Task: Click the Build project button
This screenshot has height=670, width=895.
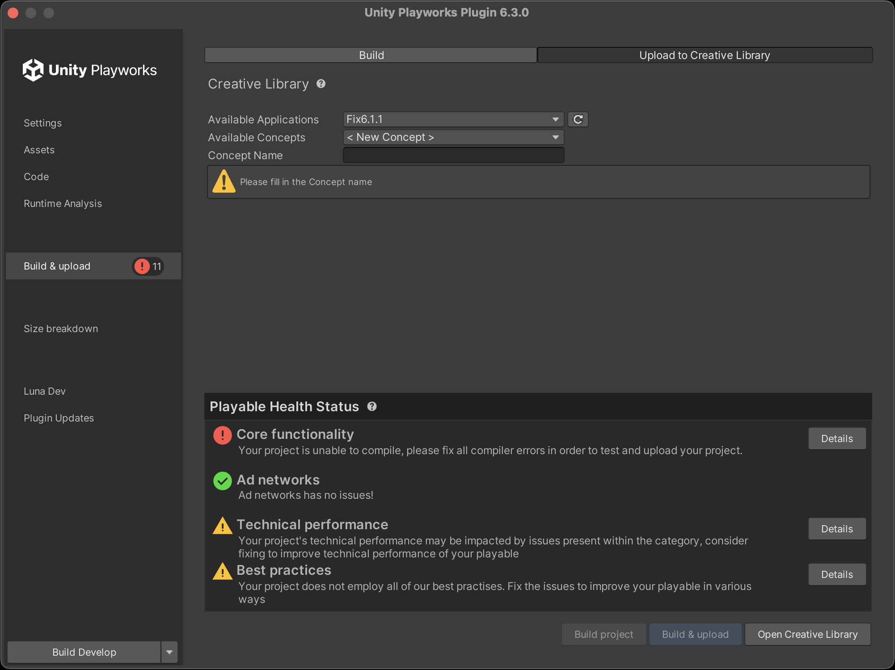Action: click(604, 634)
